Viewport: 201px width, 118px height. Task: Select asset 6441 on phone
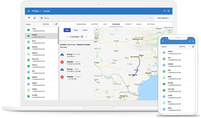tap(178, 103)
